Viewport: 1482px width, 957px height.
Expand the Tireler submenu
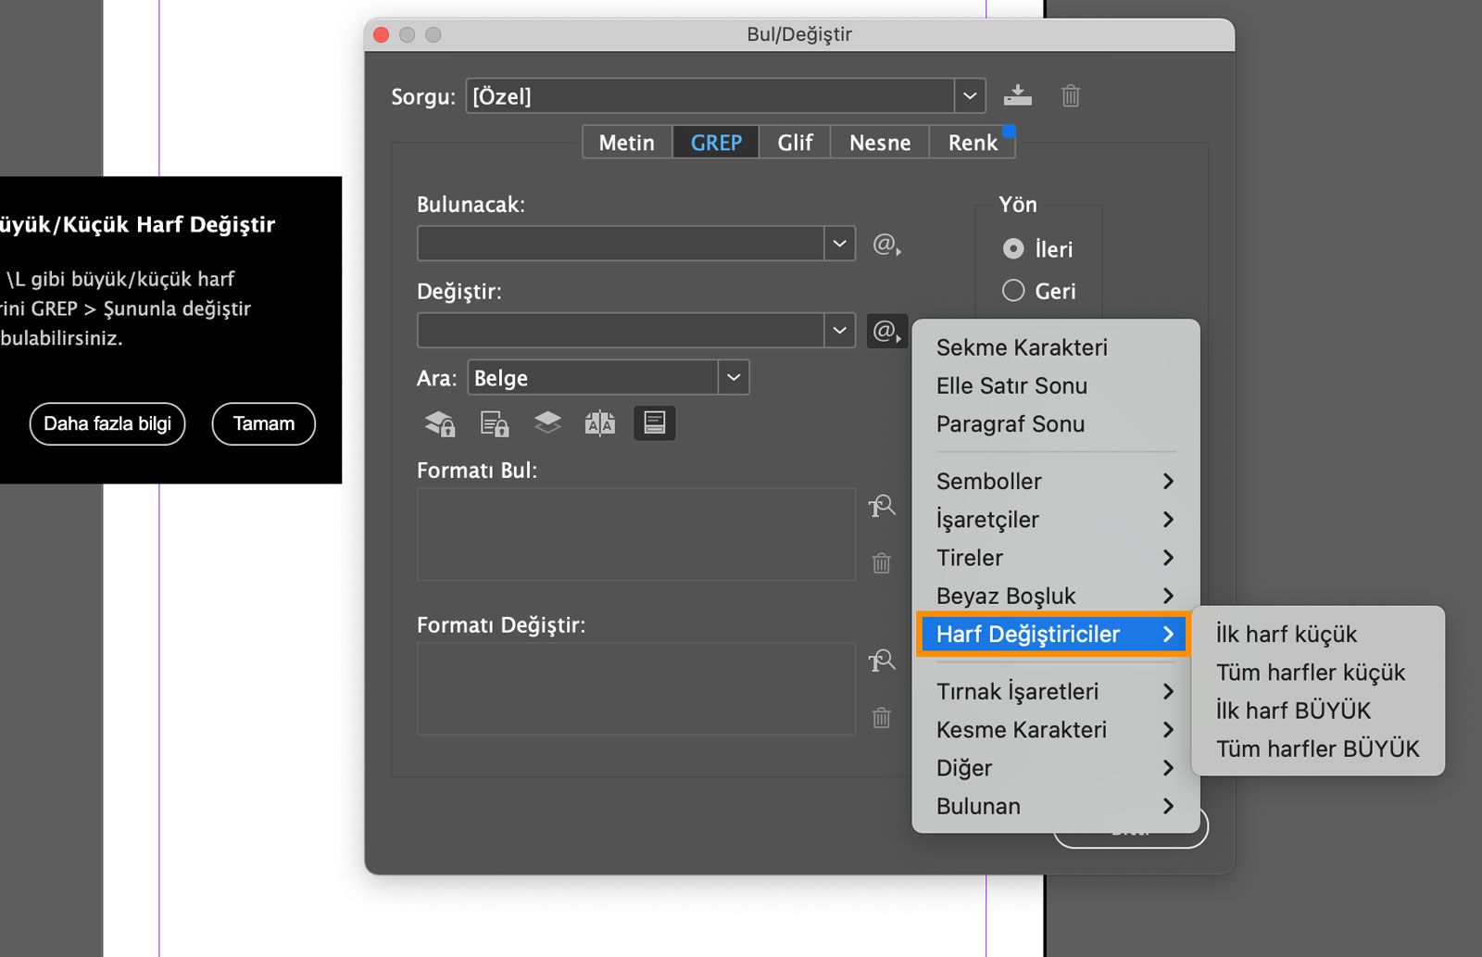[x=1056, y=558]
